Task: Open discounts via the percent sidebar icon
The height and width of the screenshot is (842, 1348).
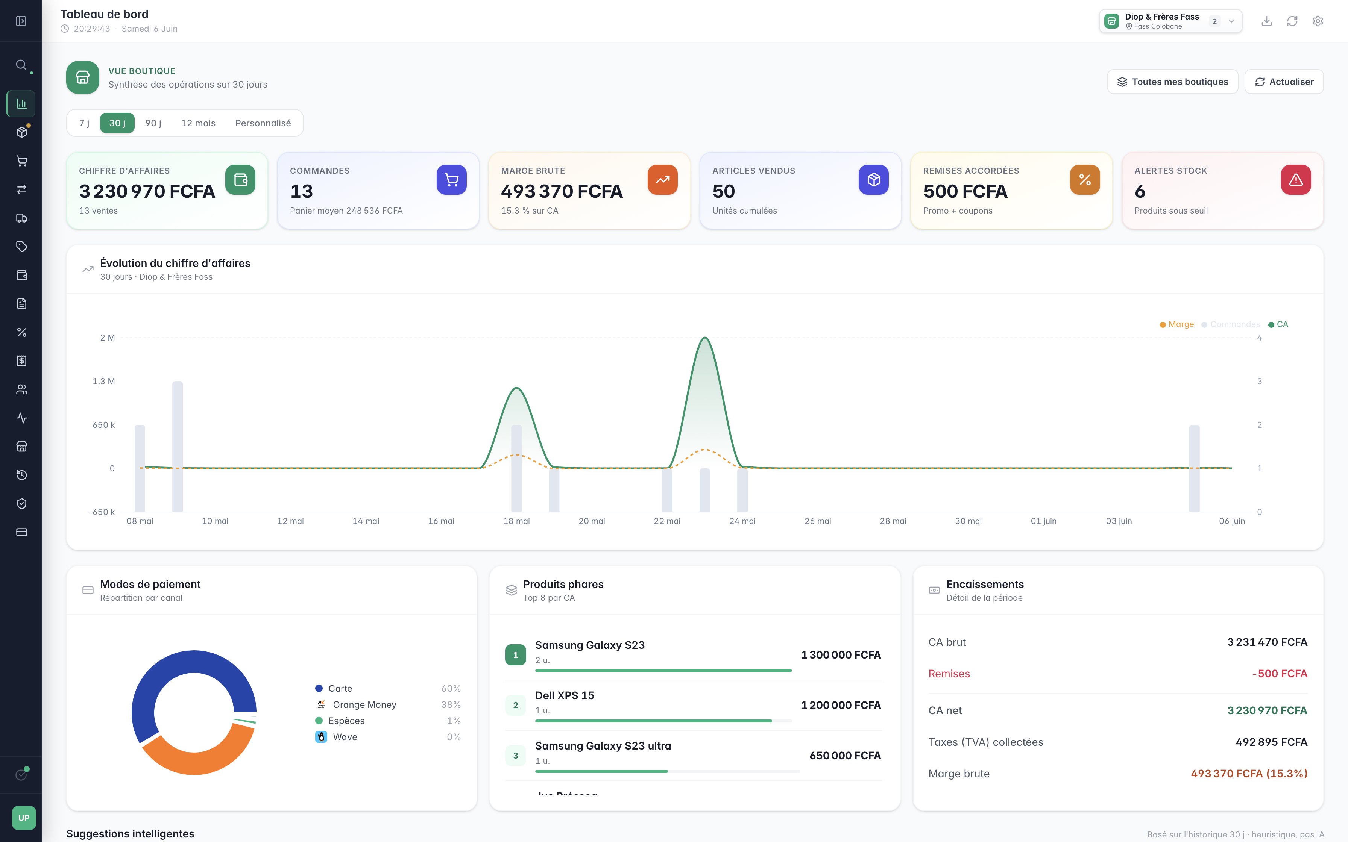Action: point(21,332)
